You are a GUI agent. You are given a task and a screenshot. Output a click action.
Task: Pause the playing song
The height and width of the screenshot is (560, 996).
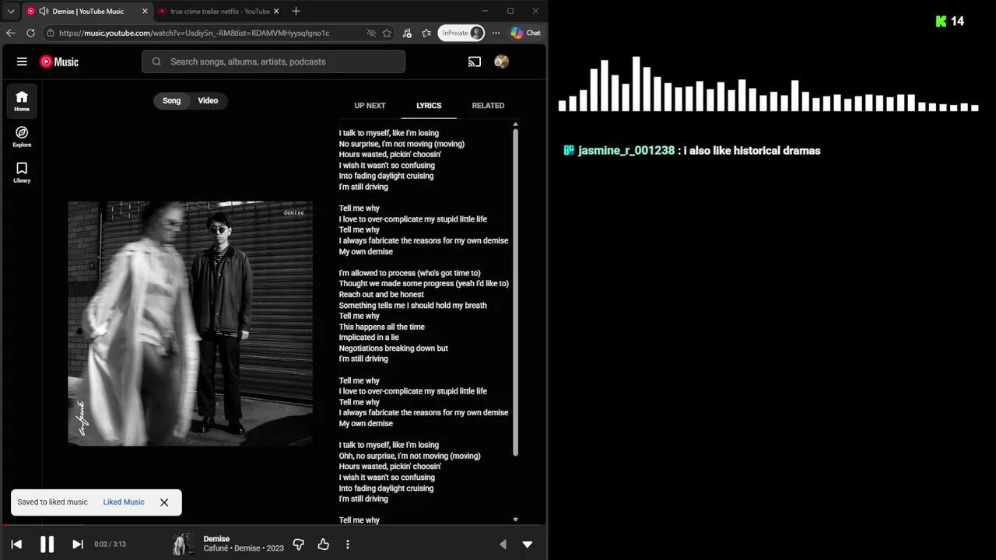pos(47,544)
